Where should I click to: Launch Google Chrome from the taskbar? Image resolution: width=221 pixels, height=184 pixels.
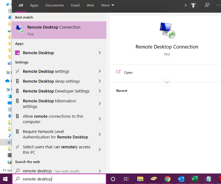[167, 179]
